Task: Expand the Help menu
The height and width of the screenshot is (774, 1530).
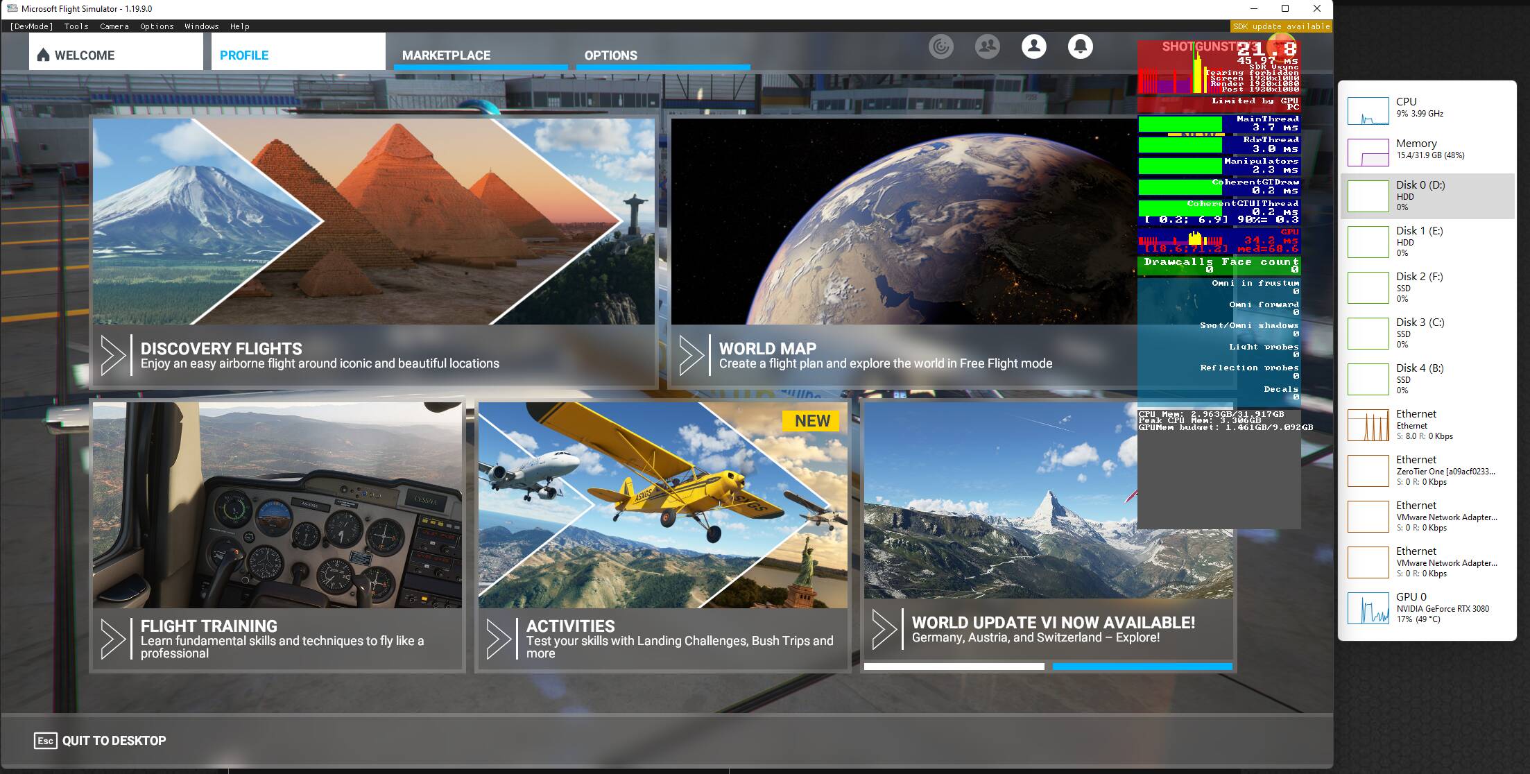Action: click(x=239, y=26)
